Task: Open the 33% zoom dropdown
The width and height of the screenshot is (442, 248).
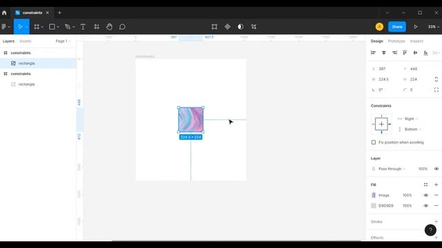Action: (x=433, y=27)
